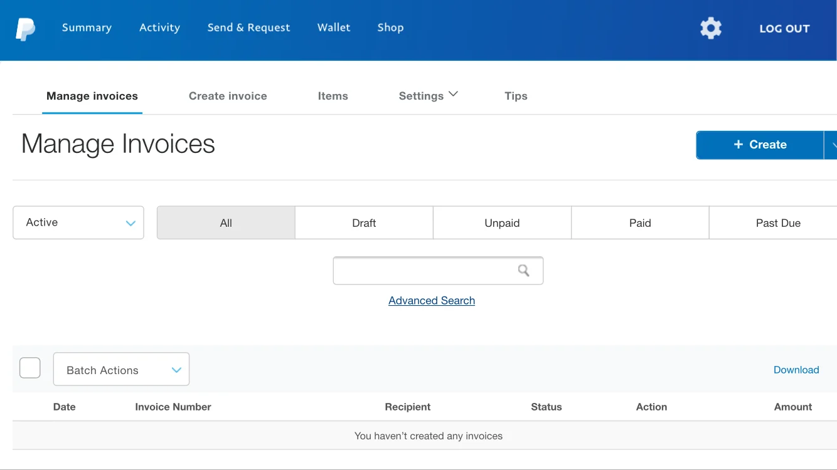The image size is (837, 470).
Task: Click the search magnifying glass icon
Action: (523, 271)
